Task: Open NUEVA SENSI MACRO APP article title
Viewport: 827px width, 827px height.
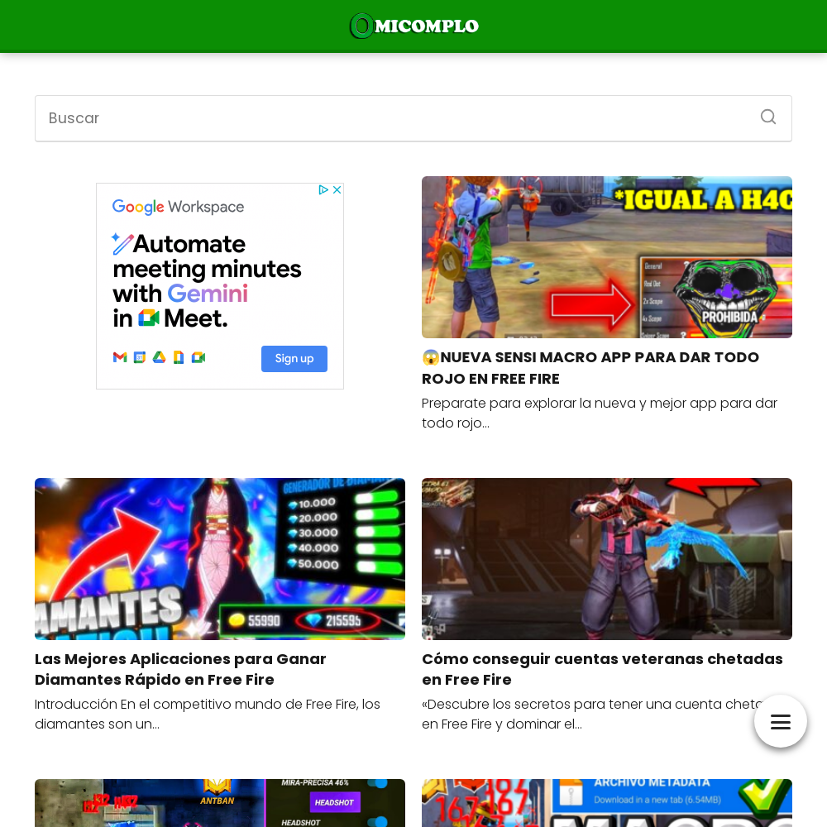Action: [x=590, y=368]
